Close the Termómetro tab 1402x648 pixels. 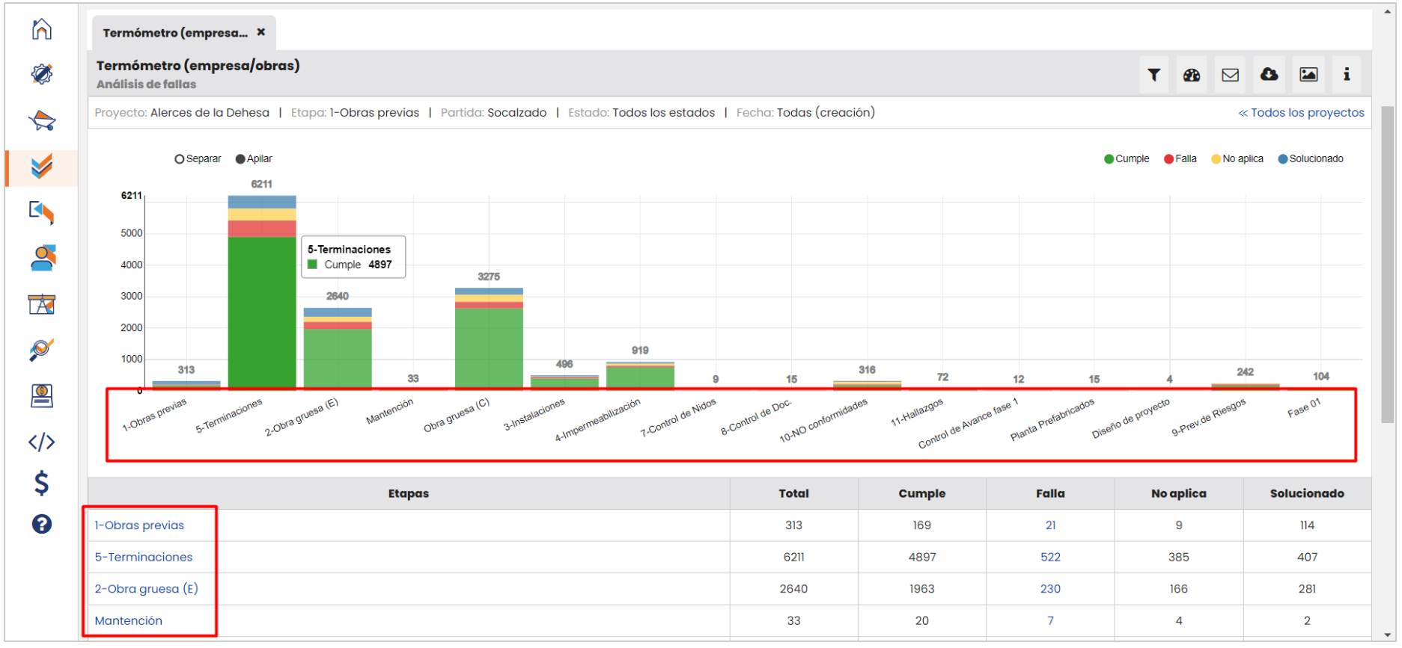[x=261, y=32]
